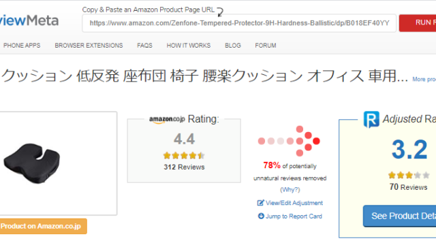Visit the Forum page

266,46
